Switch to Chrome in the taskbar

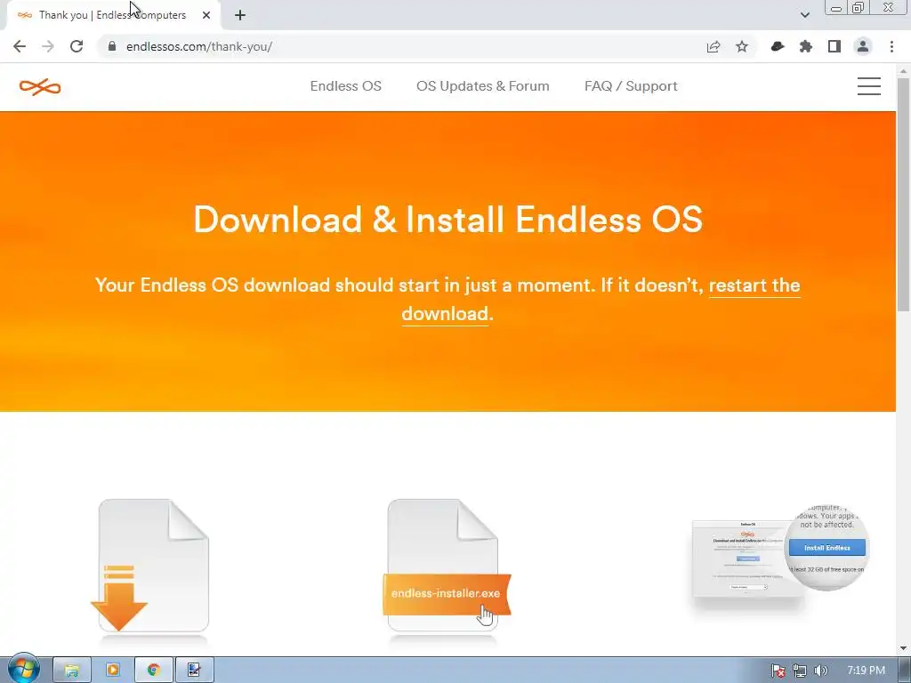[x=154, y=671]
